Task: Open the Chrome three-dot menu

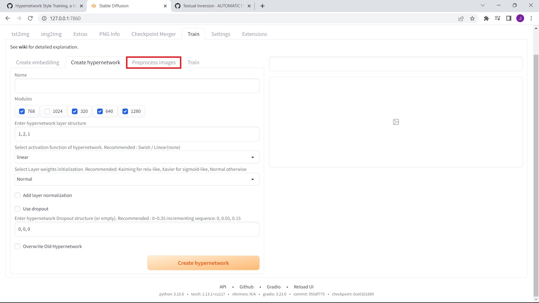Action: click(531, 18)
